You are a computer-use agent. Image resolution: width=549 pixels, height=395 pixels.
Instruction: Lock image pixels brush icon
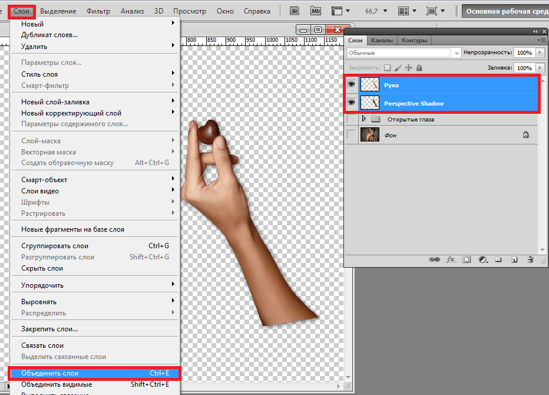coord(398,68)
